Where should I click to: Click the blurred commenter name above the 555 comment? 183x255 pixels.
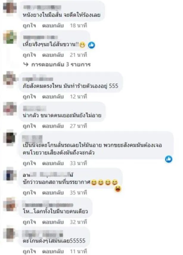38,79
